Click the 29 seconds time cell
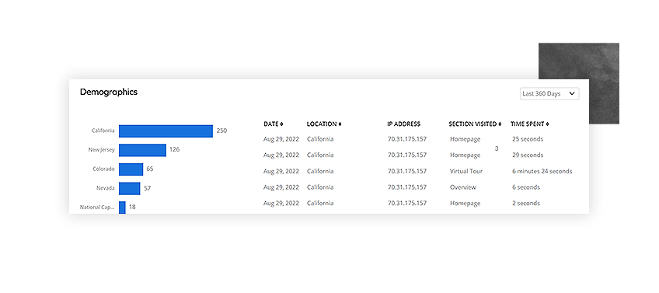Viewport: 659px width, 293px height. (x=528, y=155)
